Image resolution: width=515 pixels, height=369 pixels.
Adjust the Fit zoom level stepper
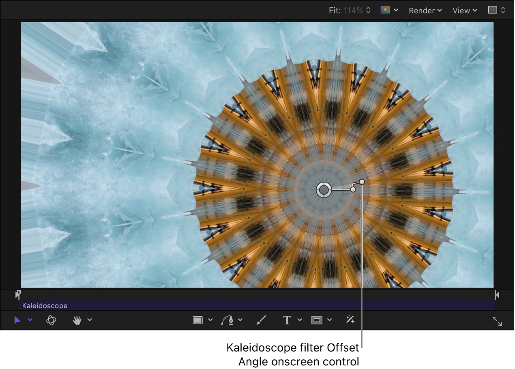[x=367, y=10]
